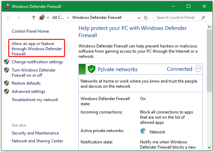Select 'Network' active private network text
Image resolution: width=214 pixels, height=152 pixels.
[x=157, y=132]
